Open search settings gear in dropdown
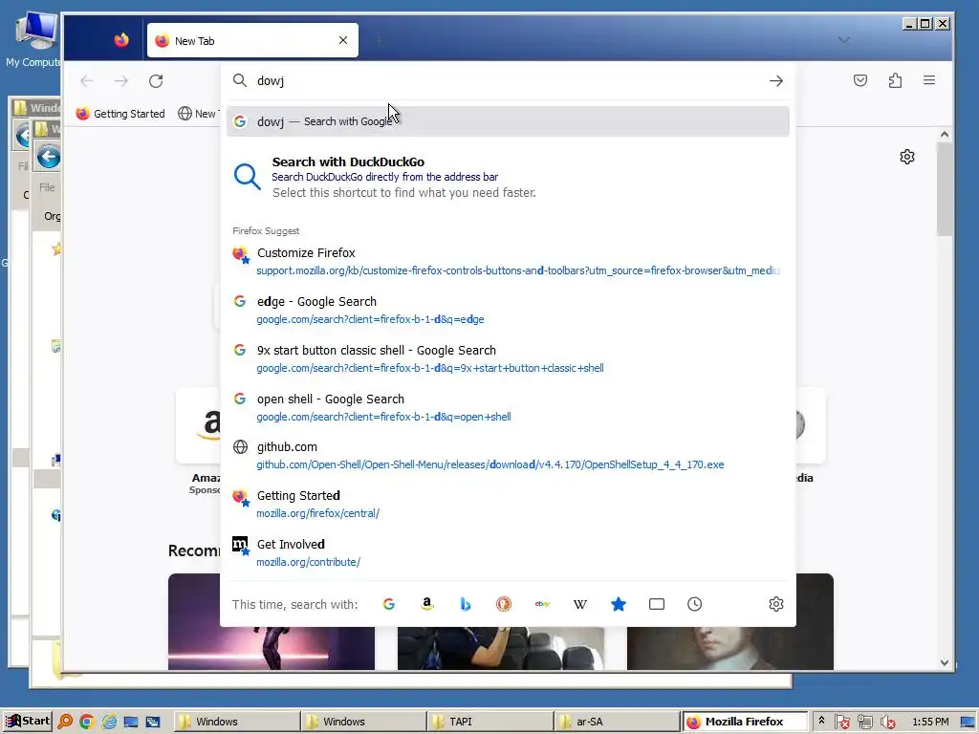 click(x=776, y=604)
